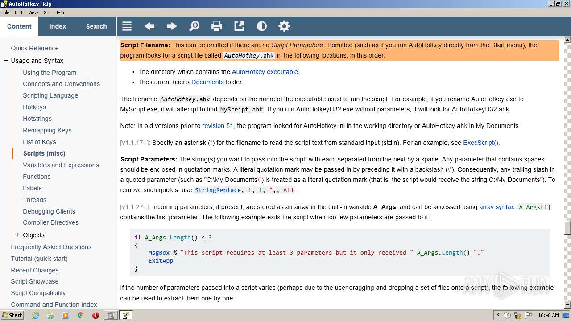
Task: Open Frequently Asked Questions
Action: 51,247
